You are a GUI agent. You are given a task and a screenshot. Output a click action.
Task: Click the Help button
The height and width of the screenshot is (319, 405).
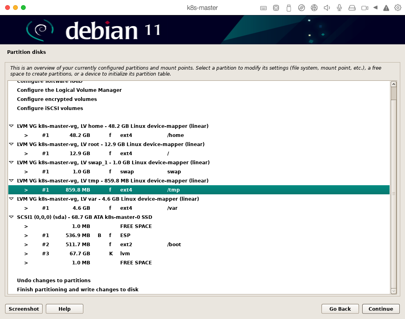click(64, 309)
